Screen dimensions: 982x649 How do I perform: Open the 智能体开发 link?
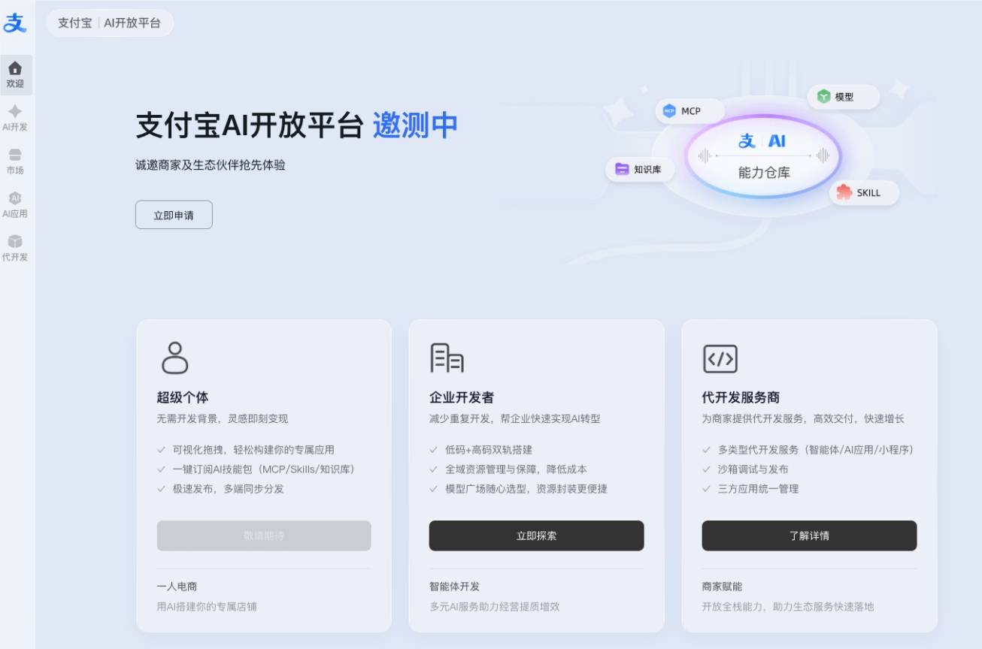(454, 586)
